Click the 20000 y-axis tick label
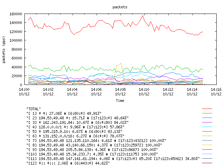The width and height of the screenshot is (223, 167). tap(17, 76)
